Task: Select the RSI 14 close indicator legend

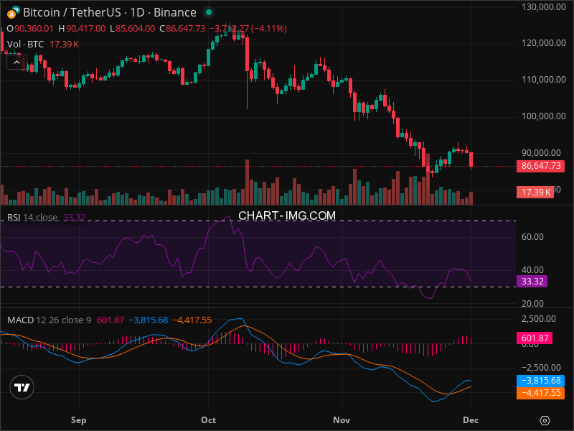Action: click(32, 217)
